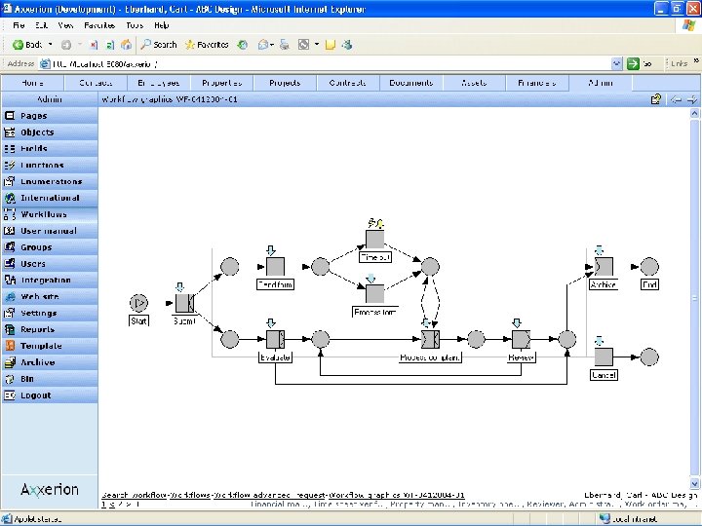The image size is (702, 526).
Task: Switch to the Projects tab
Action: 285,83
